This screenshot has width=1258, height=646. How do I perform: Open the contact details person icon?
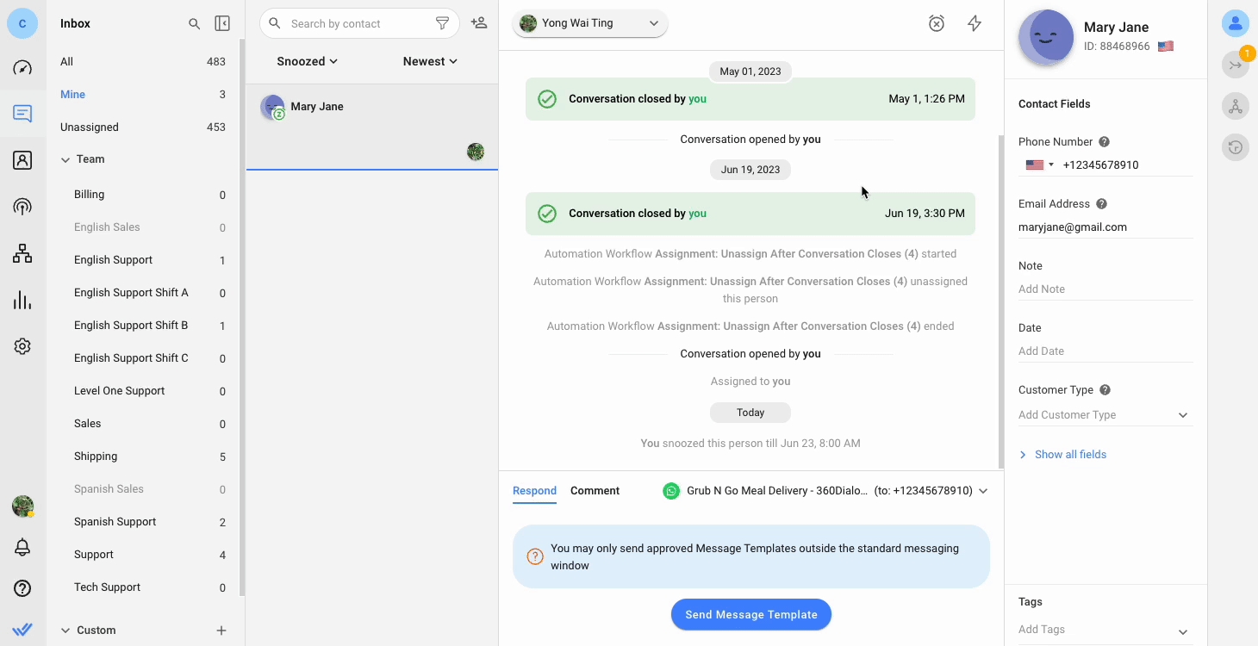click(1236, 23)
